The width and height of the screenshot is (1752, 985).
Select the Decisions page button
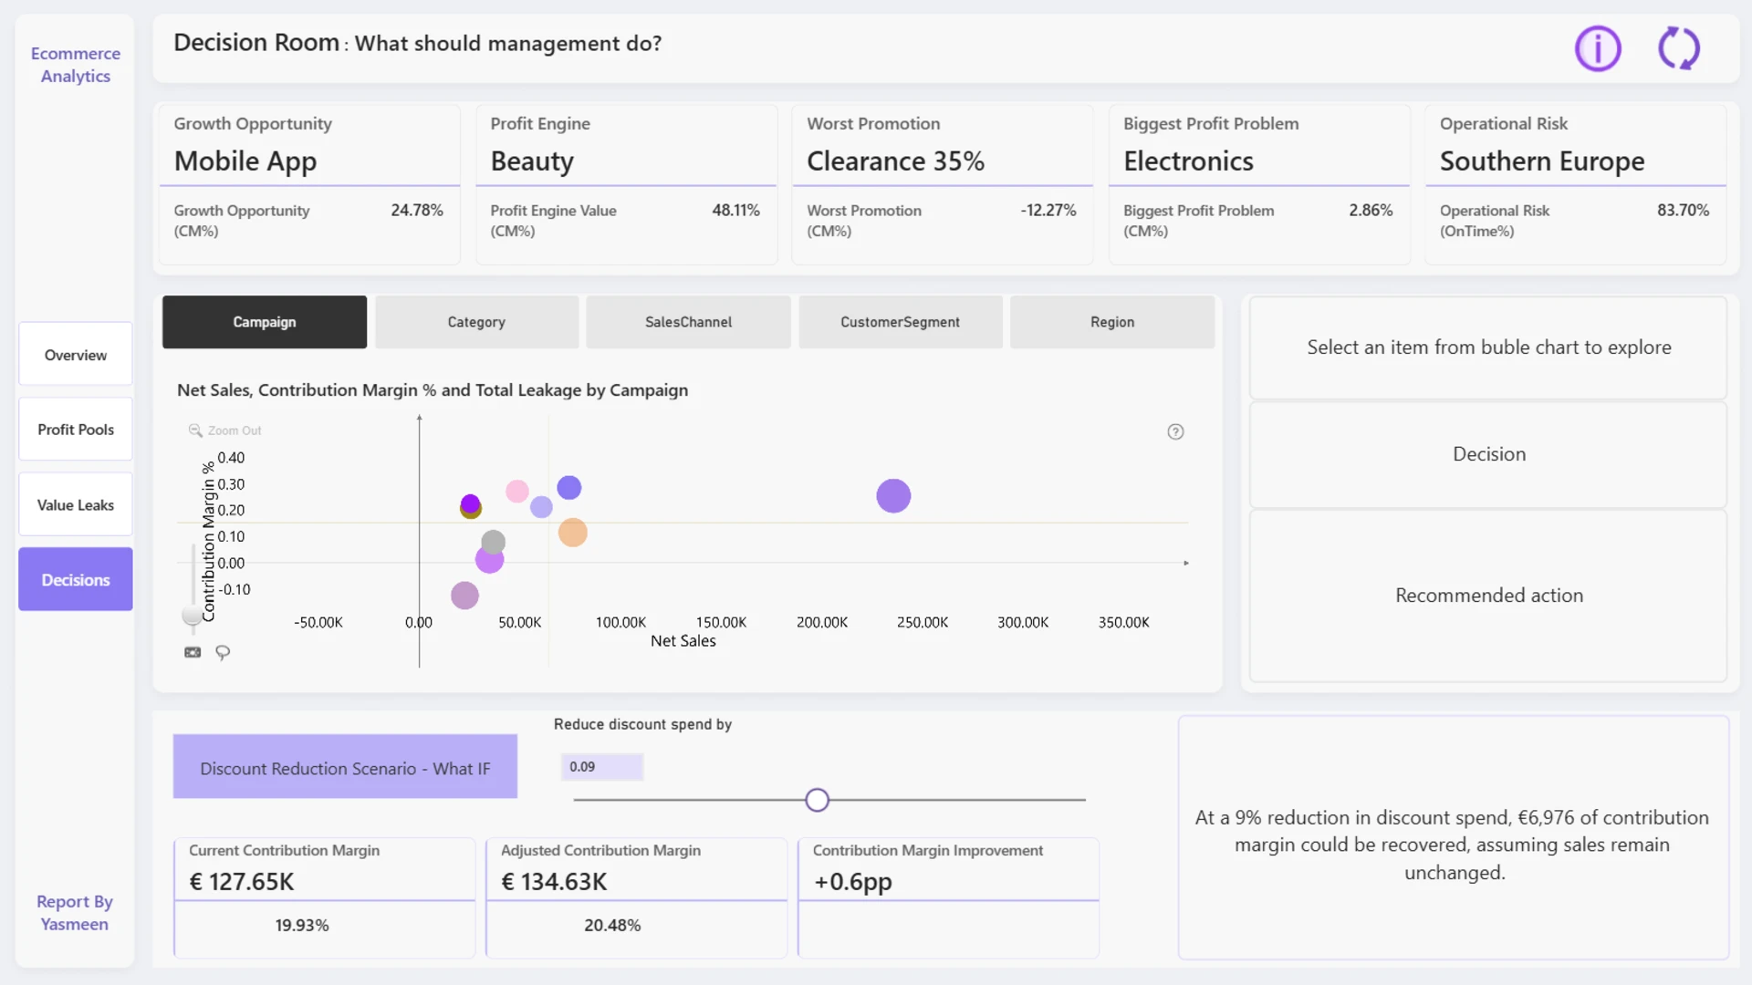76,580
